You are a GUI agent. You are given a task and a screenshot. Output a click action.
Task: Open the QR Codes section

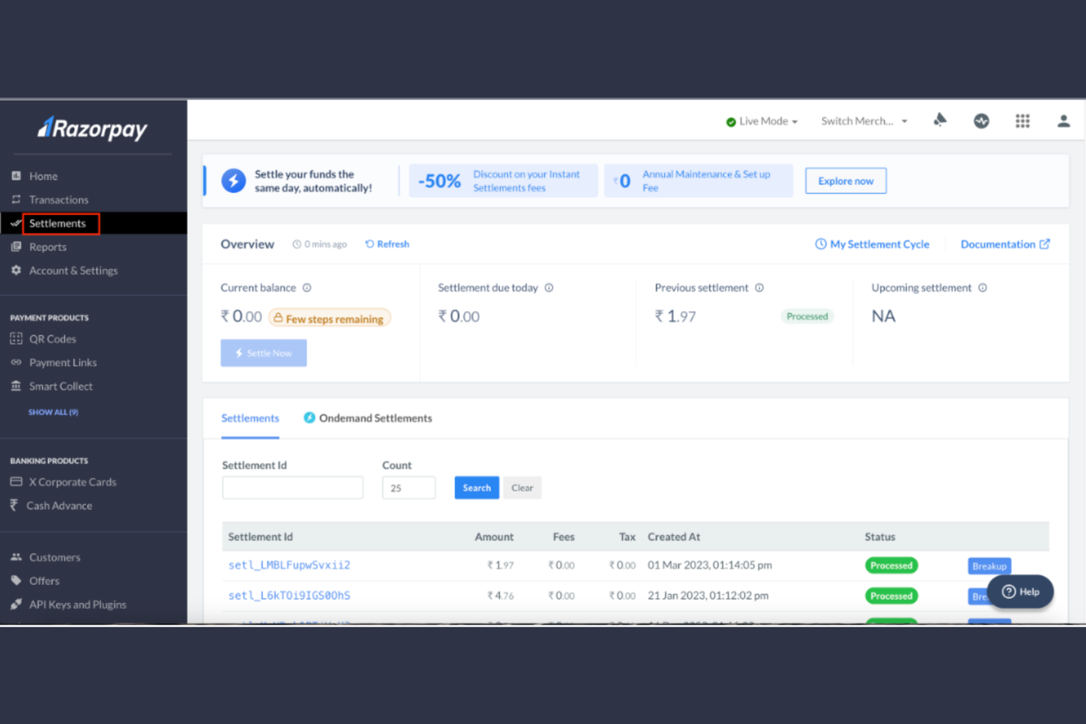(x=51, y=338)
